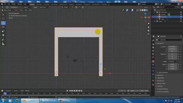Select the Cursor tool
Viewport: 183px width, 103px height.
(x=3, y=19)
